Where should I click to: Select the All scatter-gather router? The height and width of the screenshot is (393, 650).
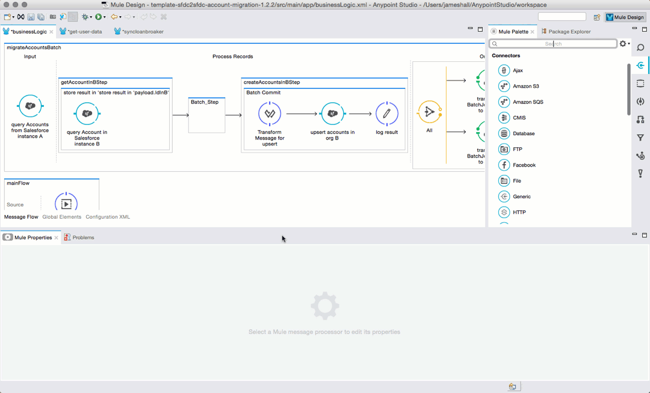tap(430, 112)
